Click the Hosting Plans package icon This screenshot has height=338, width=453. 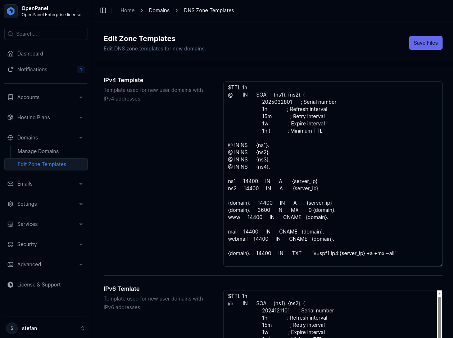click(10, 117)
